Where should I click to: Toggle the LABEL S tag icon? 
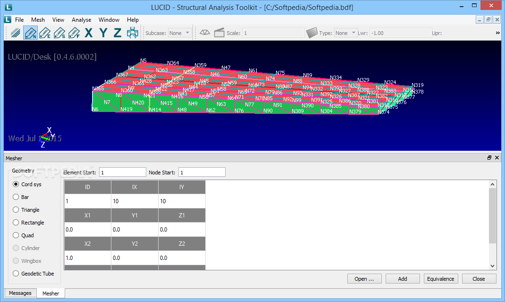click(59, 33)
